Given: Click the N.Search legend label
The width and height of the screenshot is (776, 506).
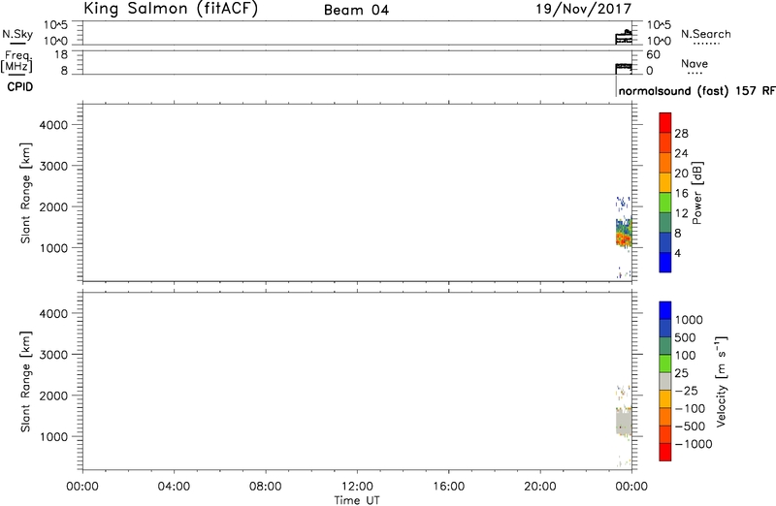Looking at the screenshot, I should [706, 34].
